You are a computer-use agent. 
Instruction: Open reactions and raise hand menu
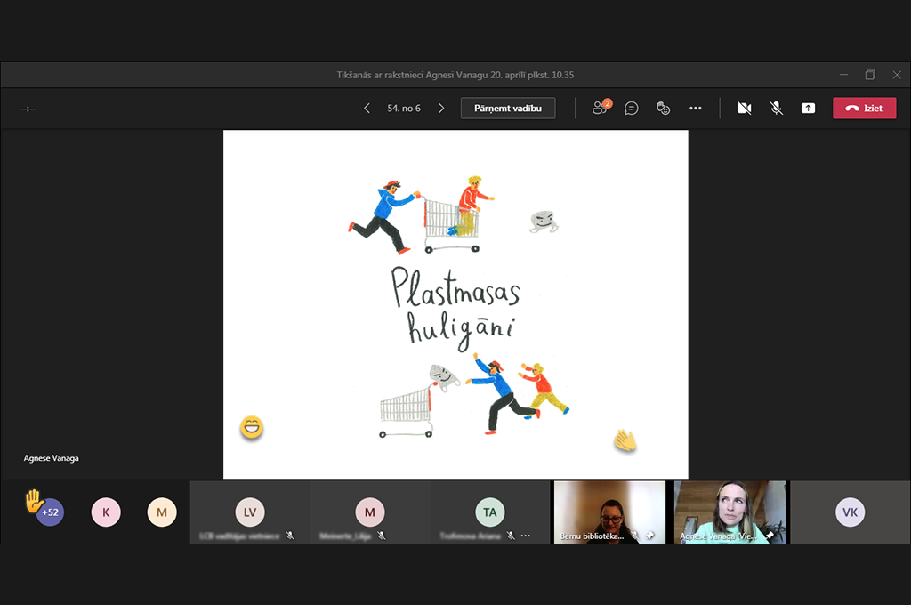663,108
